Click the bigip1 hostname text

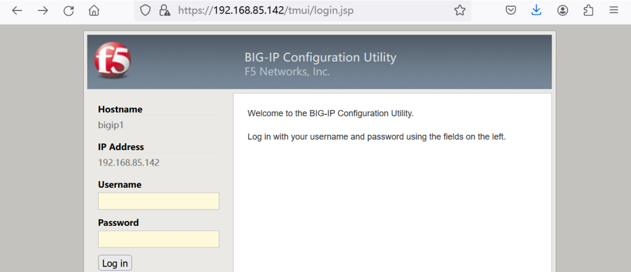[x=111, y=126]
